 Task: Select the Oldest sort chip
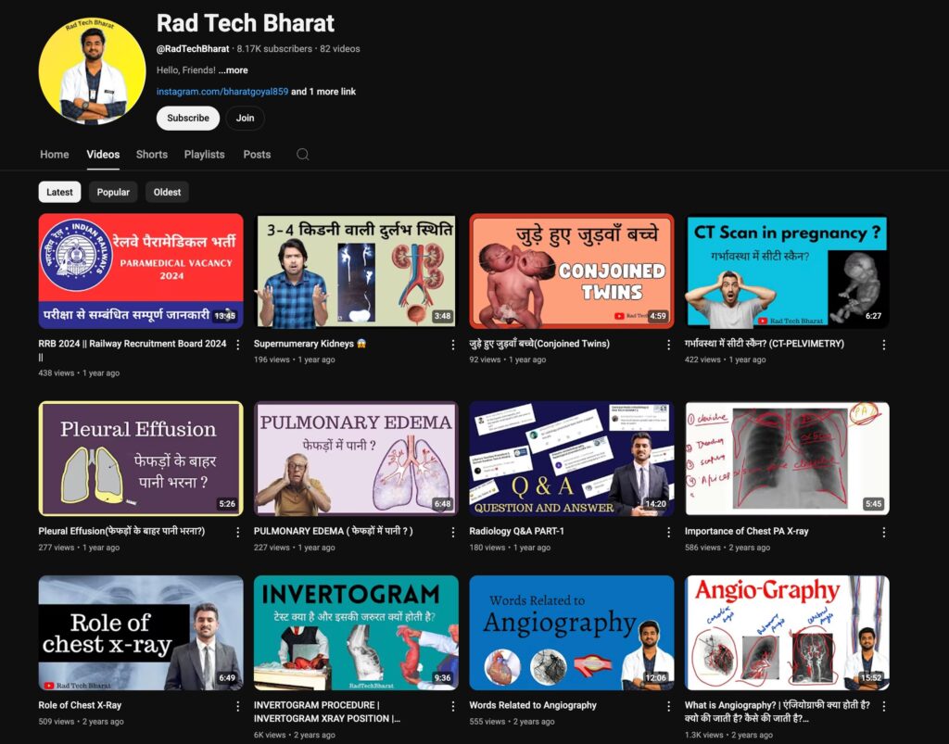coord(167,193)
